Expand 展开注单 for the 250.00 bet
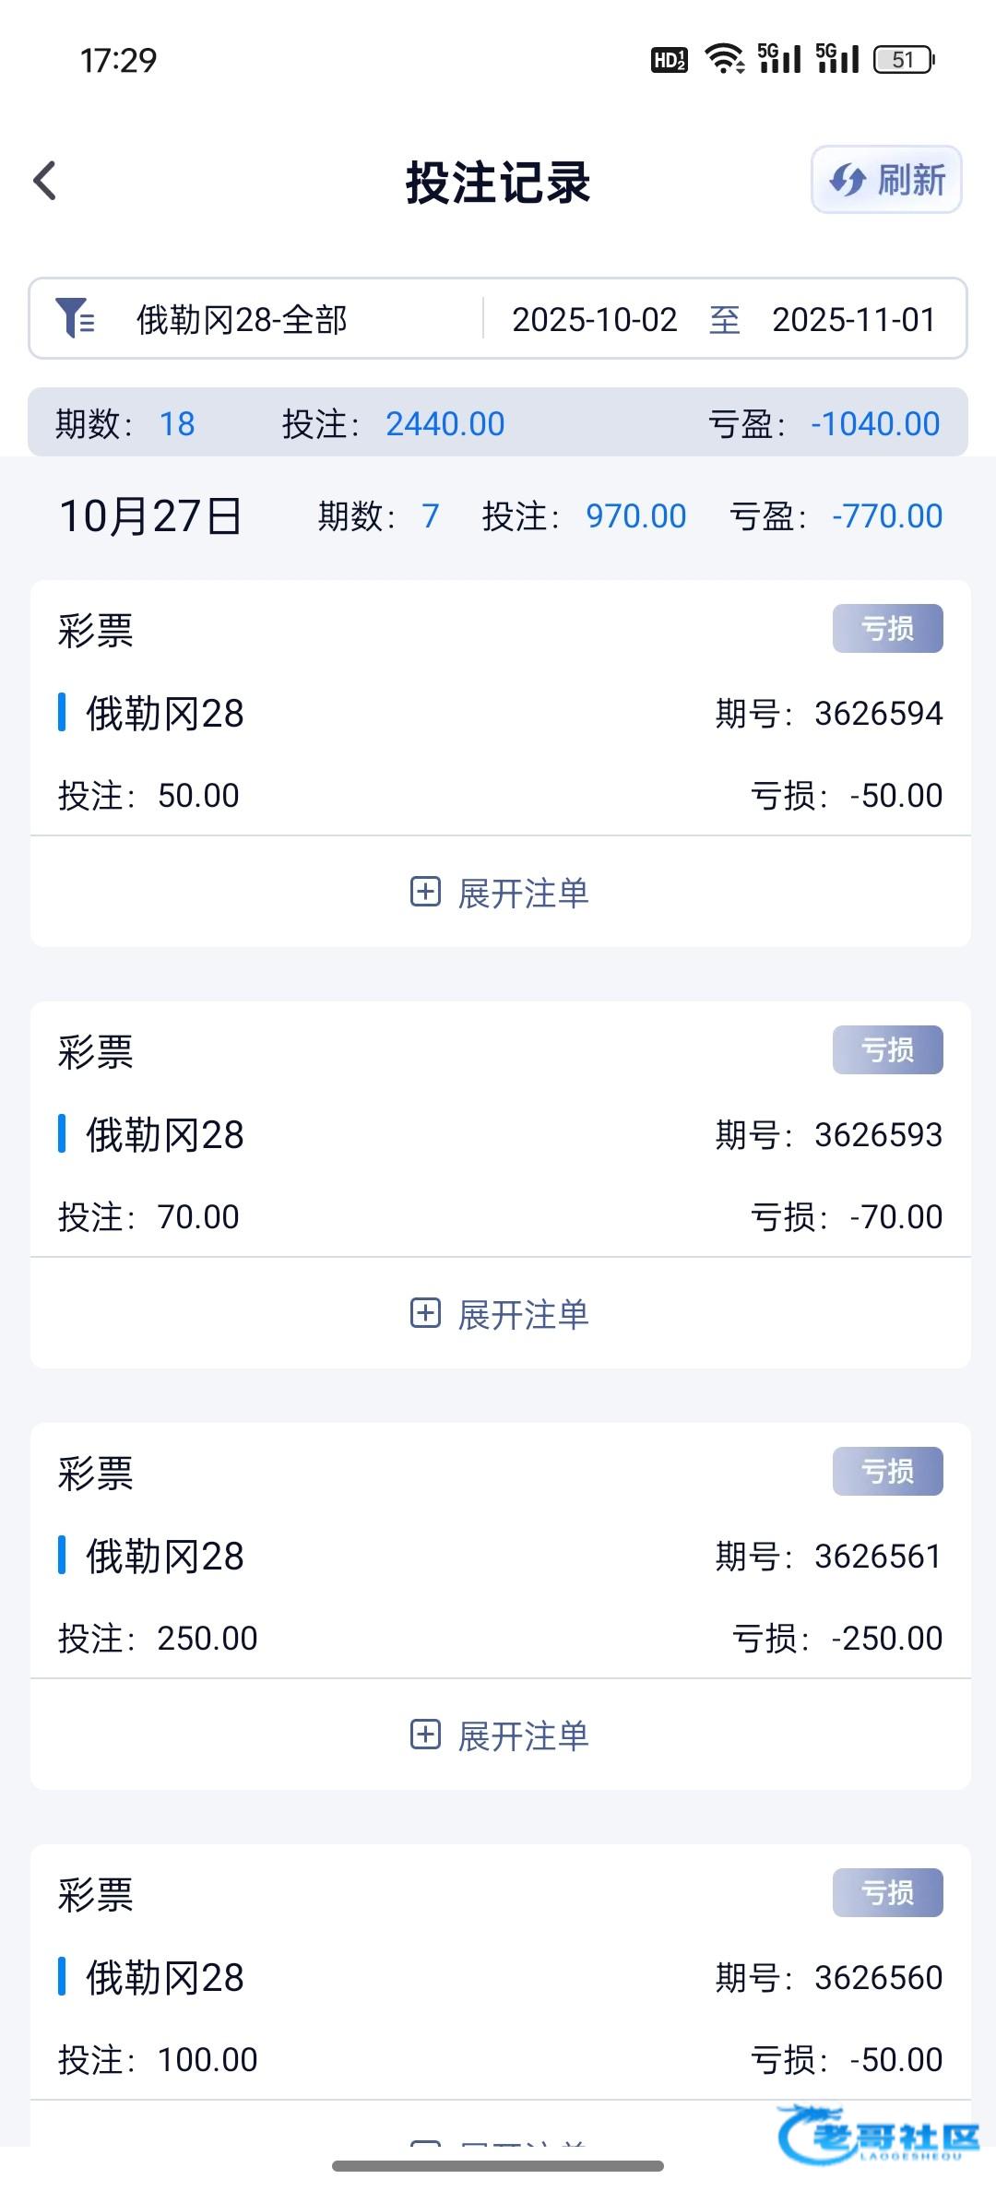Image resolution: width=996 pixels, height=2191 pixels. coord(523,1735)
